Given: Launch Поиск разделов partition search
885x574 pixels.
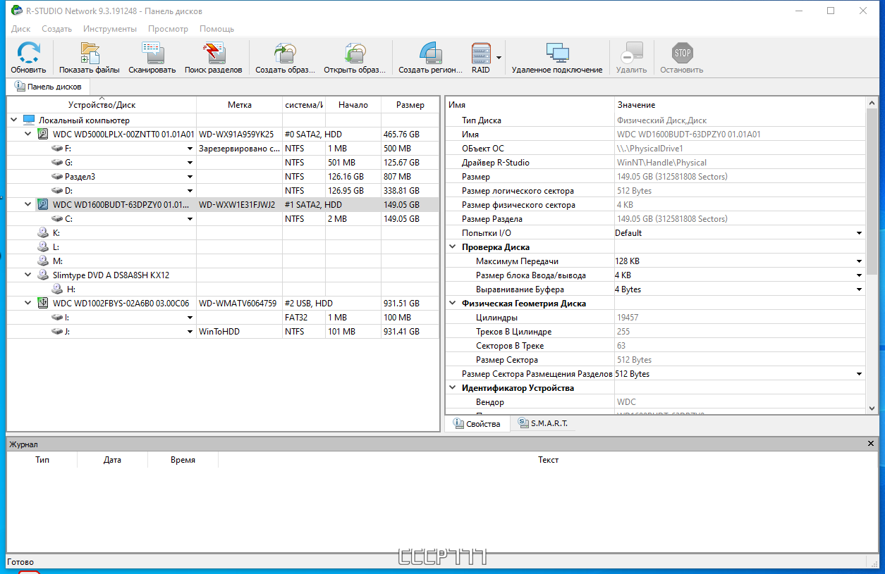Looking at the screenshot, I should (213, 54).
